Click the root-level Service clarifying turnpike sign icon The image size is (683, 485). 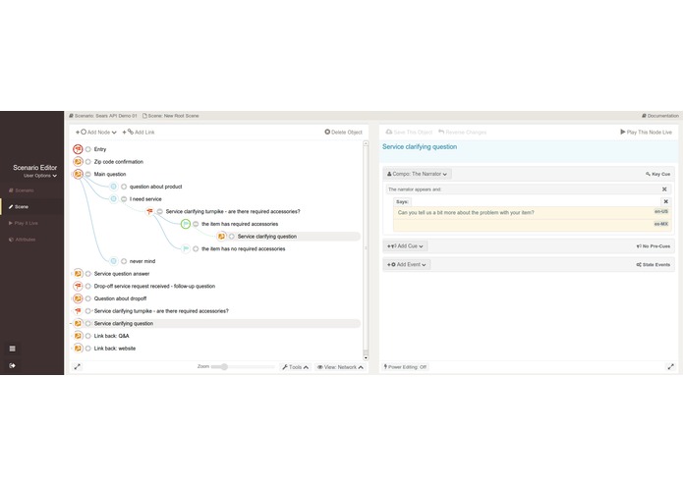78,311
